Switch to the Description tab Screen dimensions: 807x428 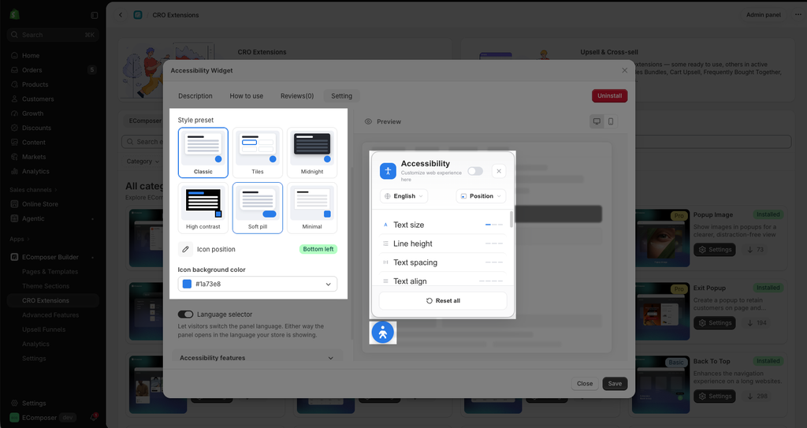pos(195,96)
